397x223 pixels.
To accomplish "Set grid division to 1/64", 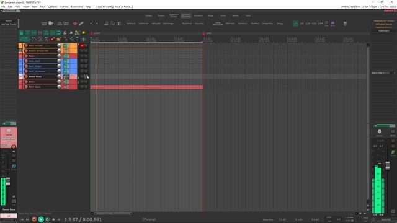I will (320, 24).
